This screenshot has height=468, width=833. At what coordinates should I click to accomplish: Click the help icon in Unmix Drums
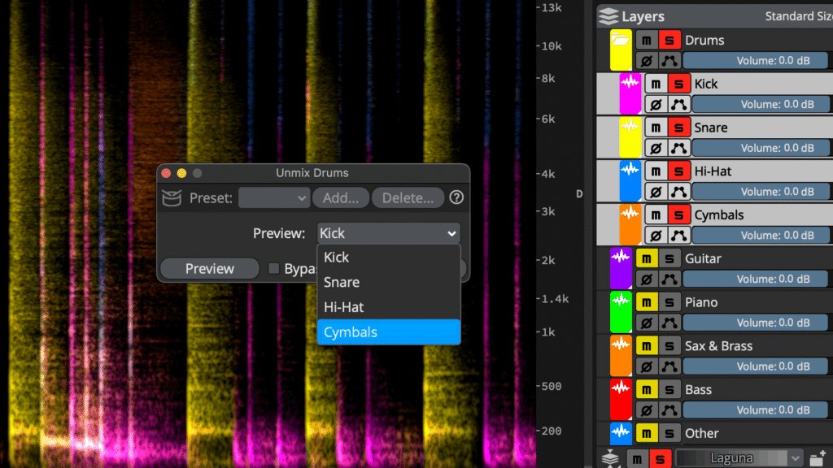[x=456, y=197]
